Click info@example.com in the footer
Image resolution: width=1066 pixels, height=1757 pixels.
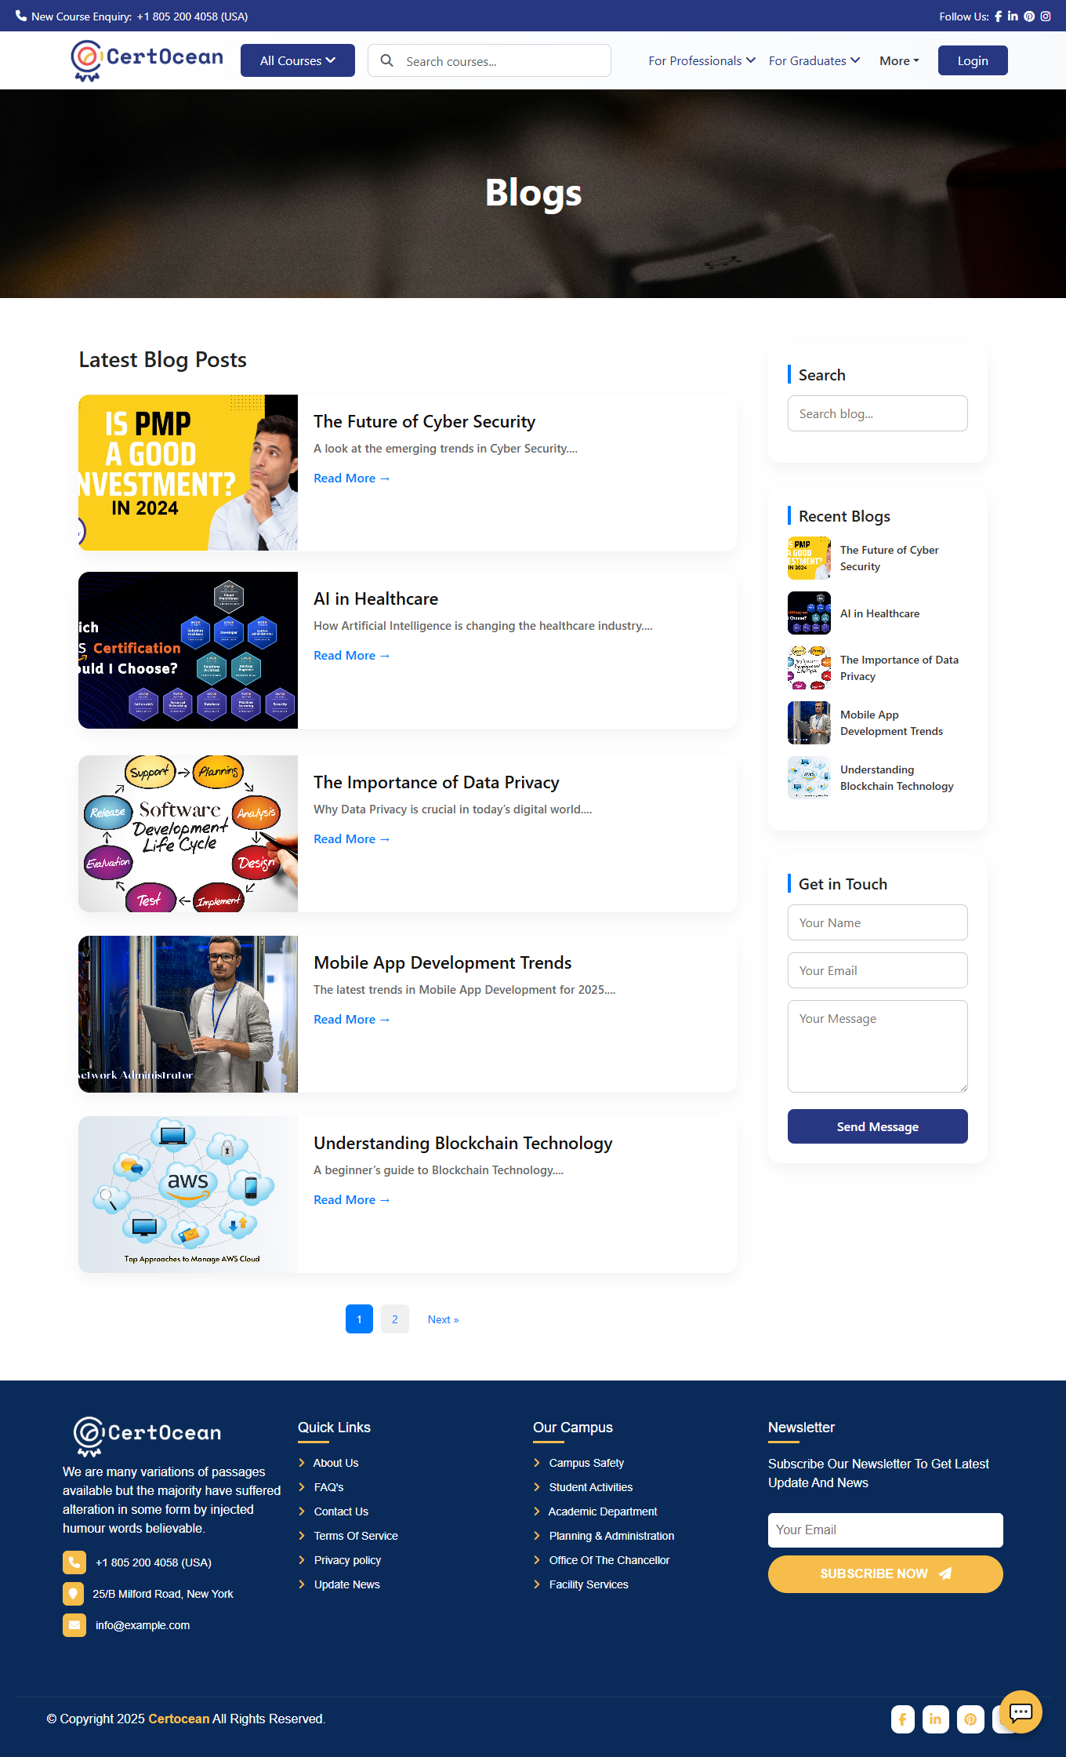coord(143,1625)
